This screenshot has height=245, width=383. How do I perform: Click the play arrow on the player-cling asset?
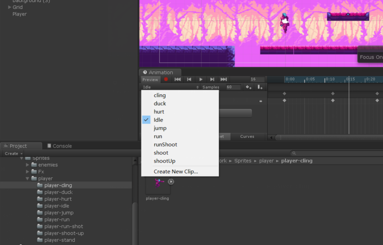pos(170,181)
